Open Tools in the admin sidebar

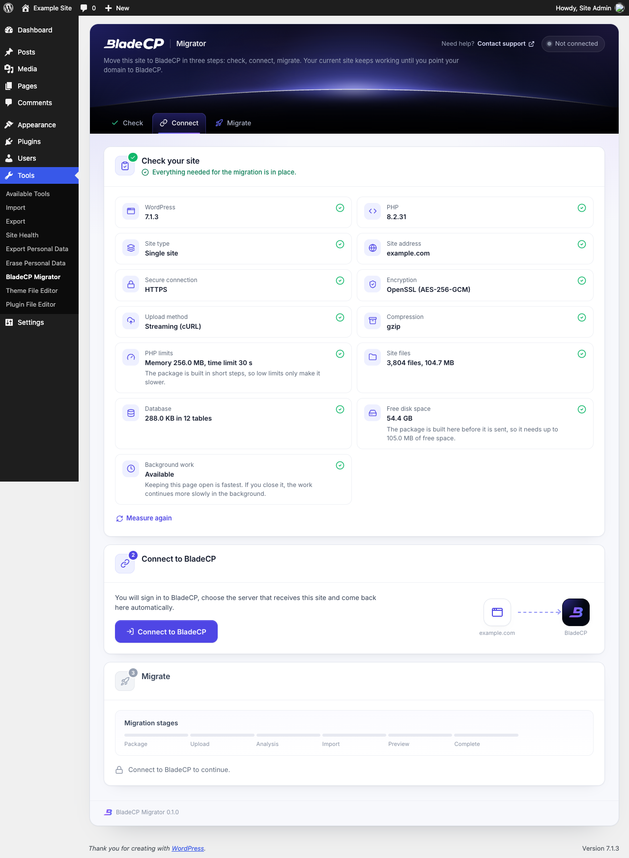[39, 175]
